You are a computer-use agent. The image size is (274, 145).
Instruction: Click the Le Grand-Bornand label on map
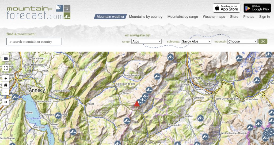(x=130, y=75)
